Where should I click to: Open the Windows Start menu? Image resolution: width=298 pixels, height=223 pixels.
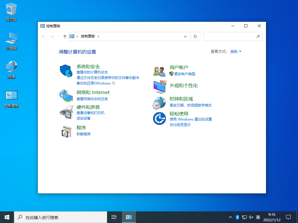(x=6, y=217)
